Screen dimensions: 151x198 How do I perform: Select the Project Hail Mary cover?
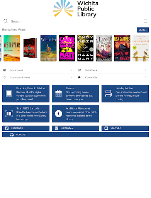85,48
